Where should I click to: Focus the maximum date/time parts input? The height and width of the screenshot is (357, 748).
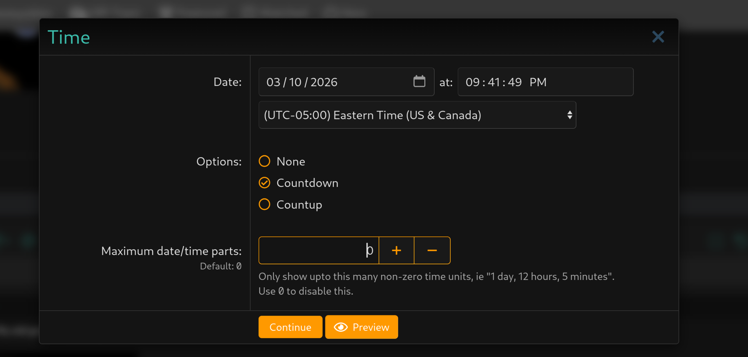pos(318,250)
